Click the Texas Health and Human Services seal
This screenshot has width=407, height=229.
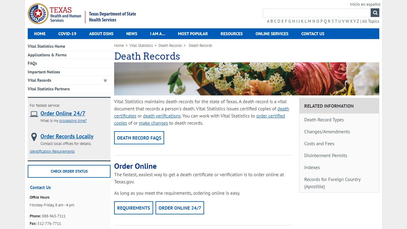click(38, 13)
